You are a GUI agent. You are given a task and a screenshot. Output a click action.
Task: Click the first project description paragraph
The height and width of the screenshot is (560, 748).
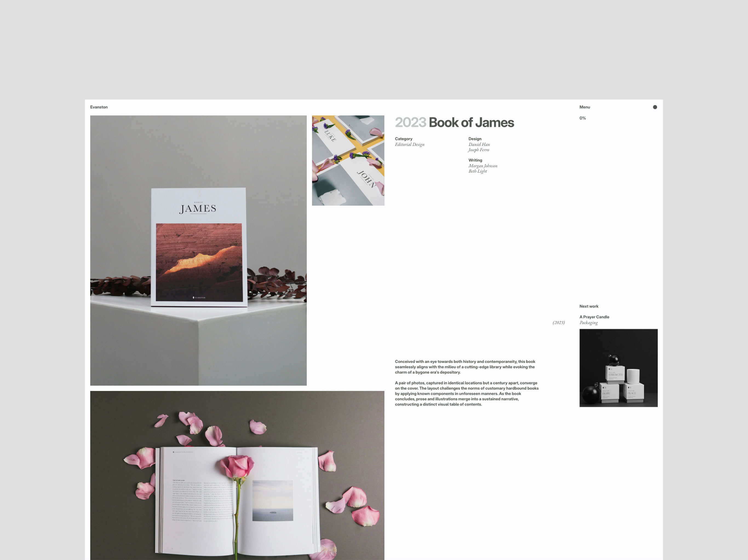tap(465, 367)
